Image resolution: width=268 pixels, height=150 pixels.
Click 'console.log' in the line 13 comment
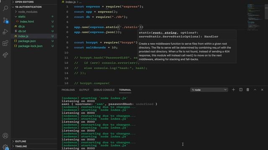coord(105,68)
